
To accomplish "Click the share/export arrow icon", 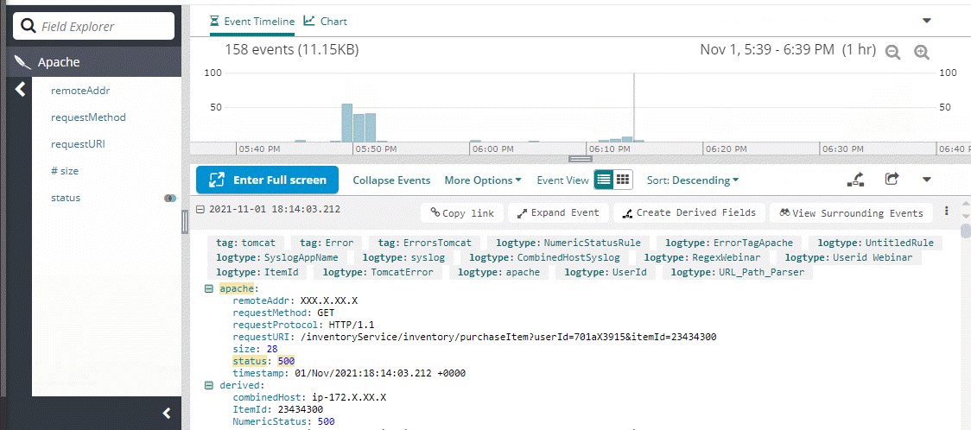I will (x=892, y=180).
